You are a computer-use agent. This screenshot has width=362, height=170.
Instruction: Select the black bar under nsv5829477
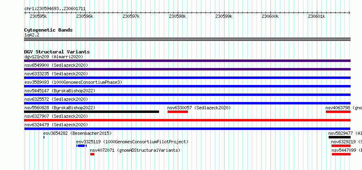click(340, 137)
